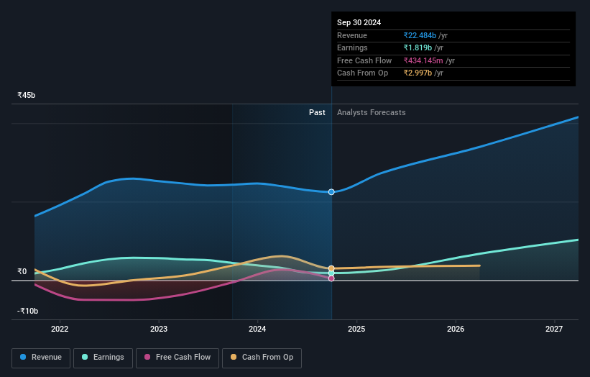Click the Earnings row label in tooltip

coord(352,47)
